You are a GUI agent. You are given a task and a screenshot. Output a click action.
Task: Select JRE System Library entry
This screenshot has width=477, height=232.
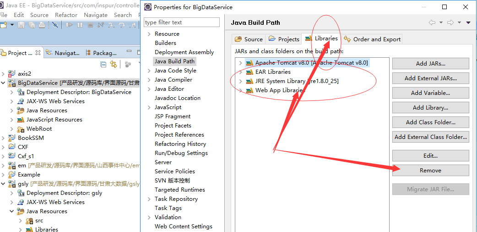point(297,81)
